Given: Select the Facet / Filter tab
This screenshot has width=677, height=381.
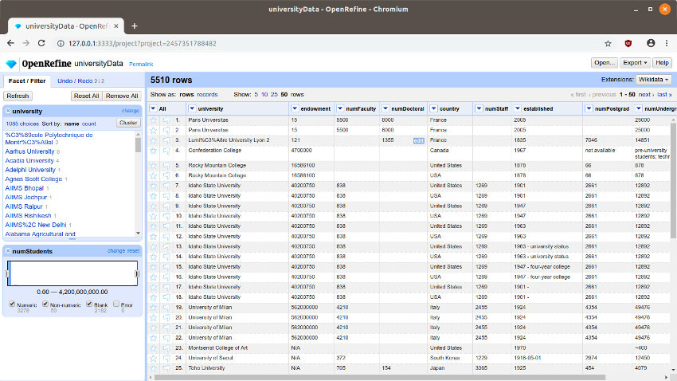Looking at the screenshot, I should (x=26, y=81).
